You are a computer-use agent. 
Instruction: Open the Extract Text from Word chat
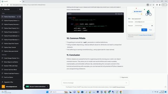click(11, 70)
